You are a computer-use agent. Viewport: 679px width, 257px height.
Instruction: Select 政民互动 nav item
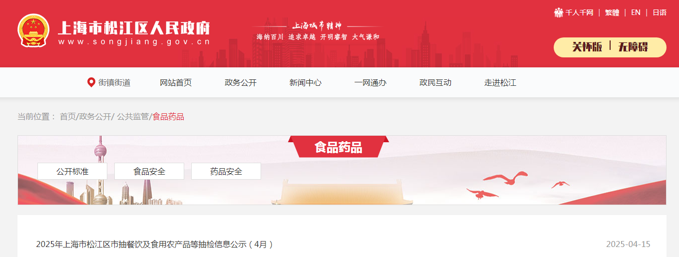click(x=435, y=83)
